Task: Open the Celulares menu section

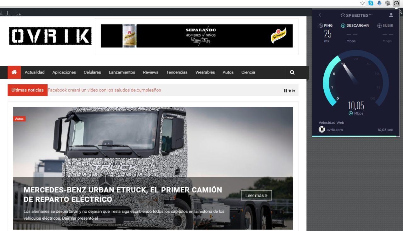Action: tap(92, 72)
